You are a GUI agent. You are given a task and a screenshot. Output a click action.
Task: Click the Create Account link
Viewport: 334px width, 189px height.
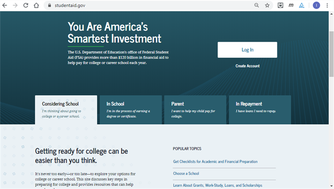coord(247,66)
